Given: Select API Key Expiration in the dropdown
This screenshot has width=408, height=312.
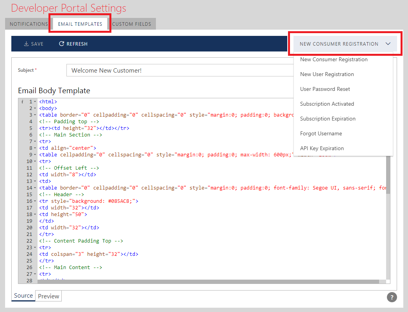Looking at the screenshot, I should click(322, 148).
